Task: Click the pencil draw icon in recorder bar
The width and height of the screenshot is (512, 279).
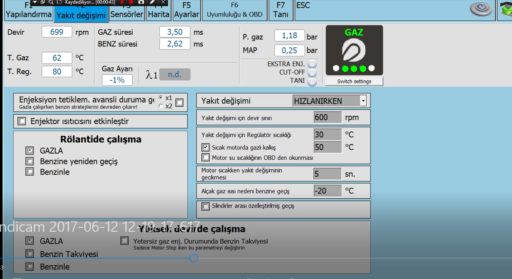Action: click(x=152, y=2)
